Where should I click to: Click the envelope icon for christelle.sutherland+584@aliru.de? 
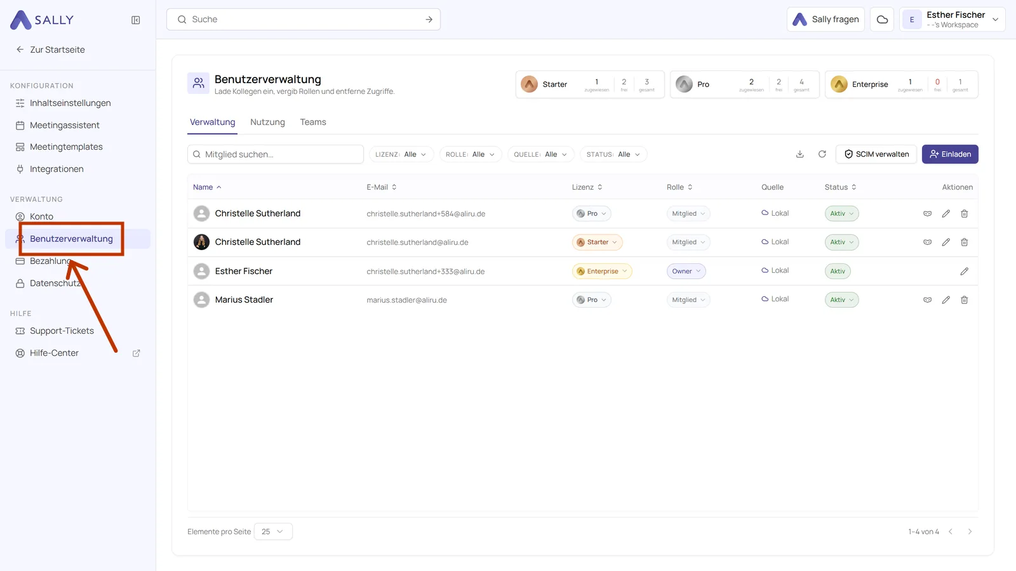pyautogui.click(x=928, y=214)
